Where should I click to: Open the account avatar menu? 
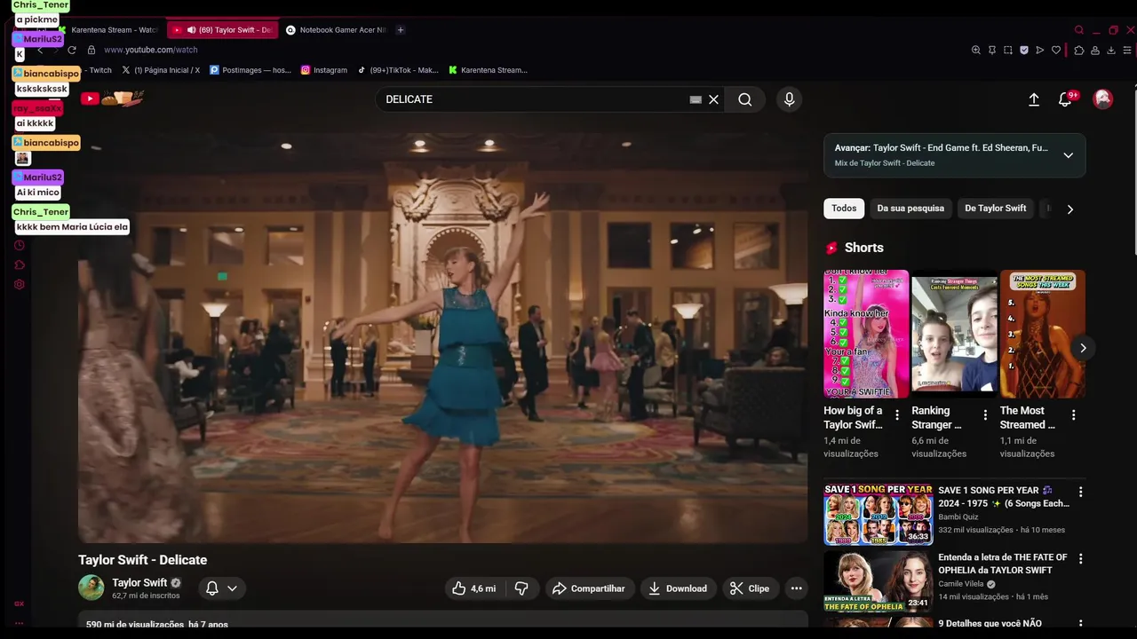1103,99
